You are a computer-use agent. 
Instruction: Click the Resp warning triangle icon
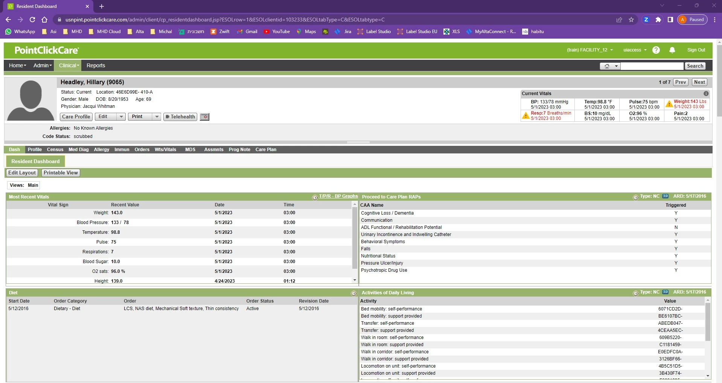526,116
